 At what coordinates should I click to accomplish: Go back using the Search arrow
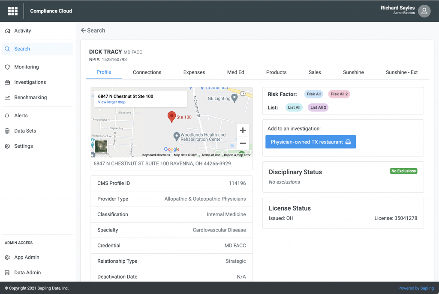pos(93,30)
